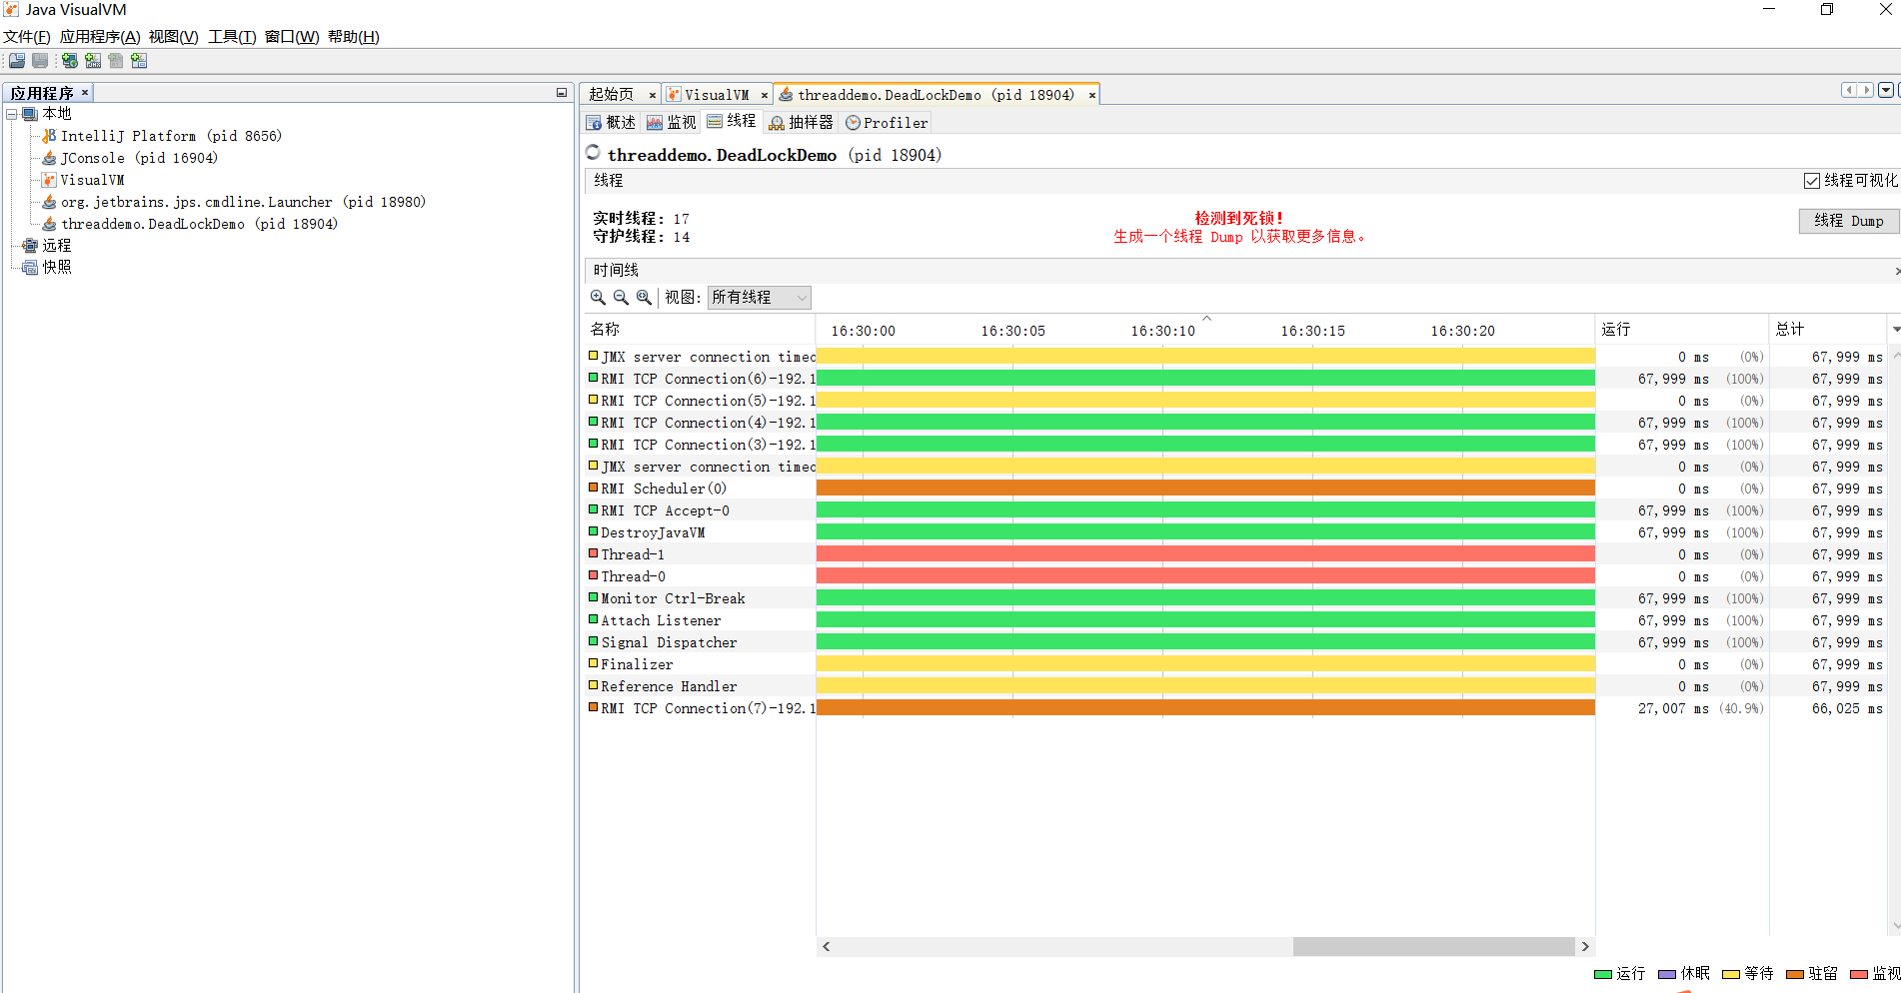
Task: Click the 线程 Dump button
Action: click(1848, 221)
